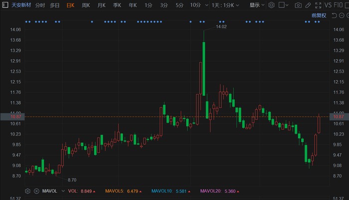349x200 pixels.
Task: Activate the drawing pencil tool
Action: pos(308,5)
